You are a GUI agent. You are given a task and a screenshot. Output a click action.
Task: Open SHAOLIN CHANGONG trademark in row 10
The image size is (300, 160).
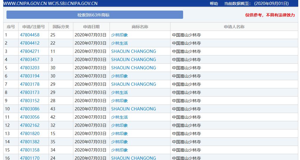click(x=134, y=109)
